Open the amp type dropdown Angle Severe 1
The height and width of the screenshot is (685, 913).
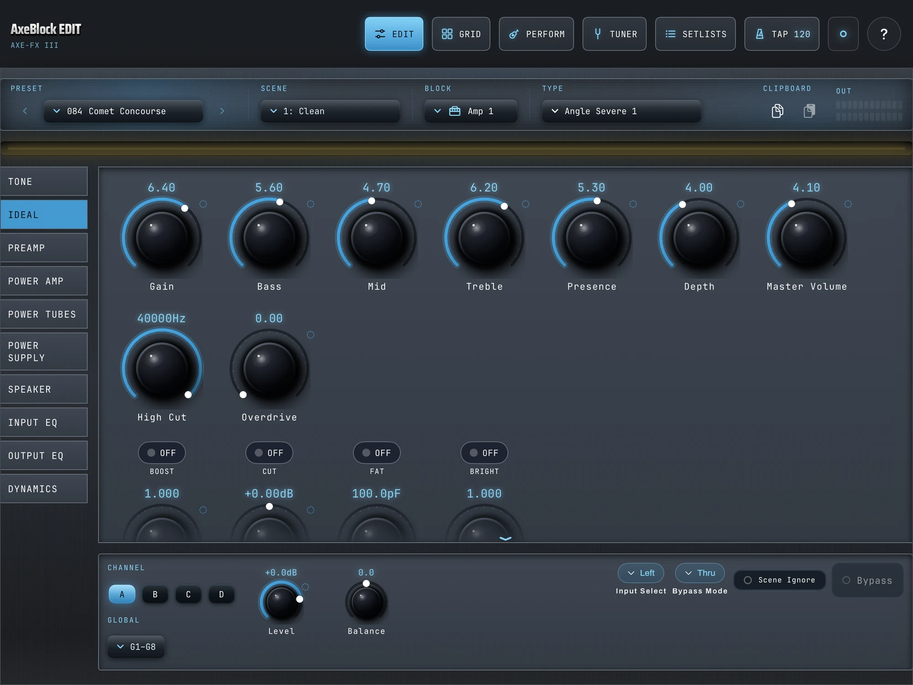[621, 111]
